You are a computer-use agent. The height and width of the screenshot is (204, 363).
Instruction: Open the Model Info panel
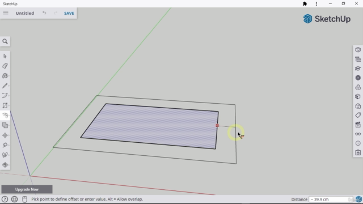point(358,143)
